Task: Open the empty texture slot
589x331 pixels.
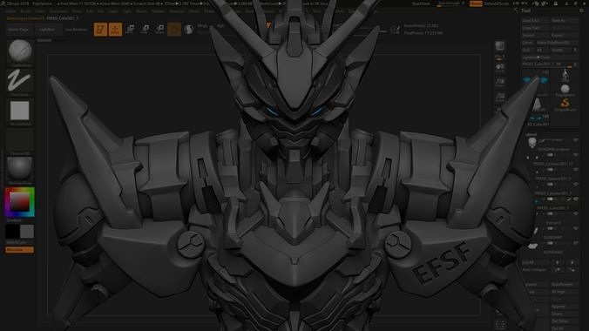Action: pyautogui.click(x=19, y=141)
